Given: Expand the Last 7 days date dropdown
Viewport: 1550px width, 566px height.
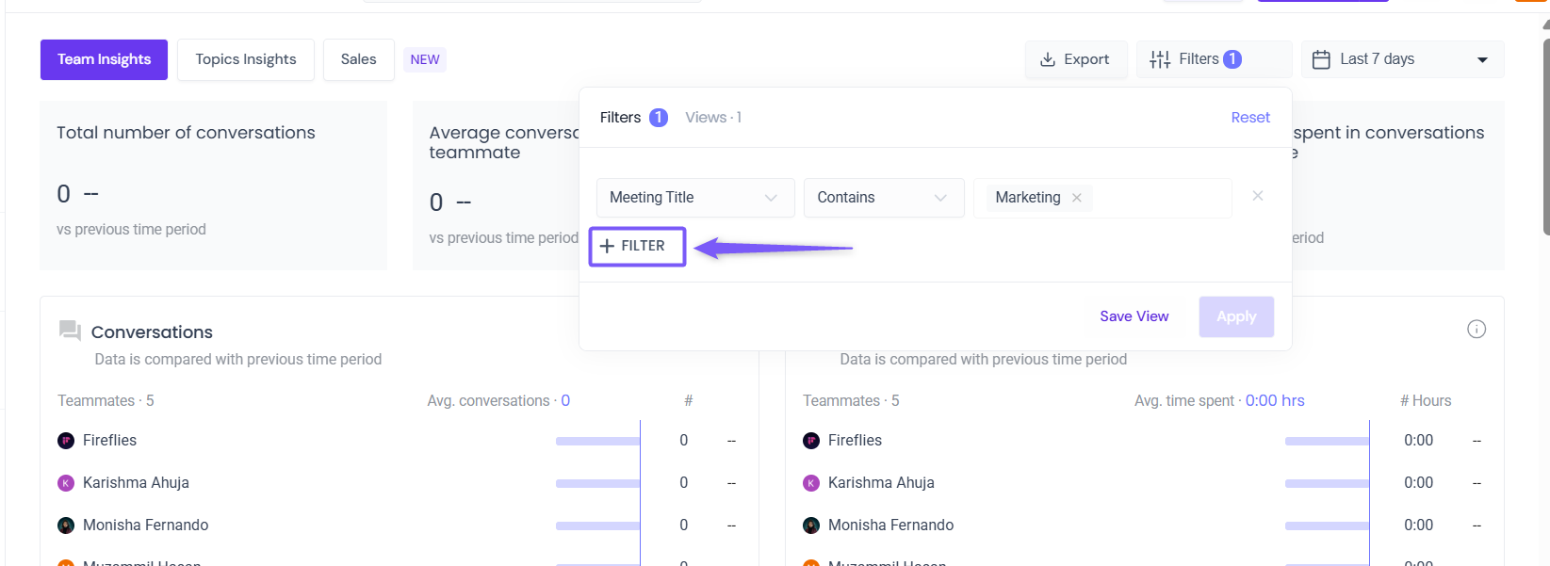Looking at the screenshot, I should 1482,59.
